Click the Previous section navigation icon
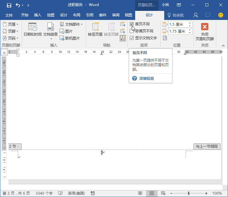The height and width of the screenshot is (197, 228). (122, 24)
